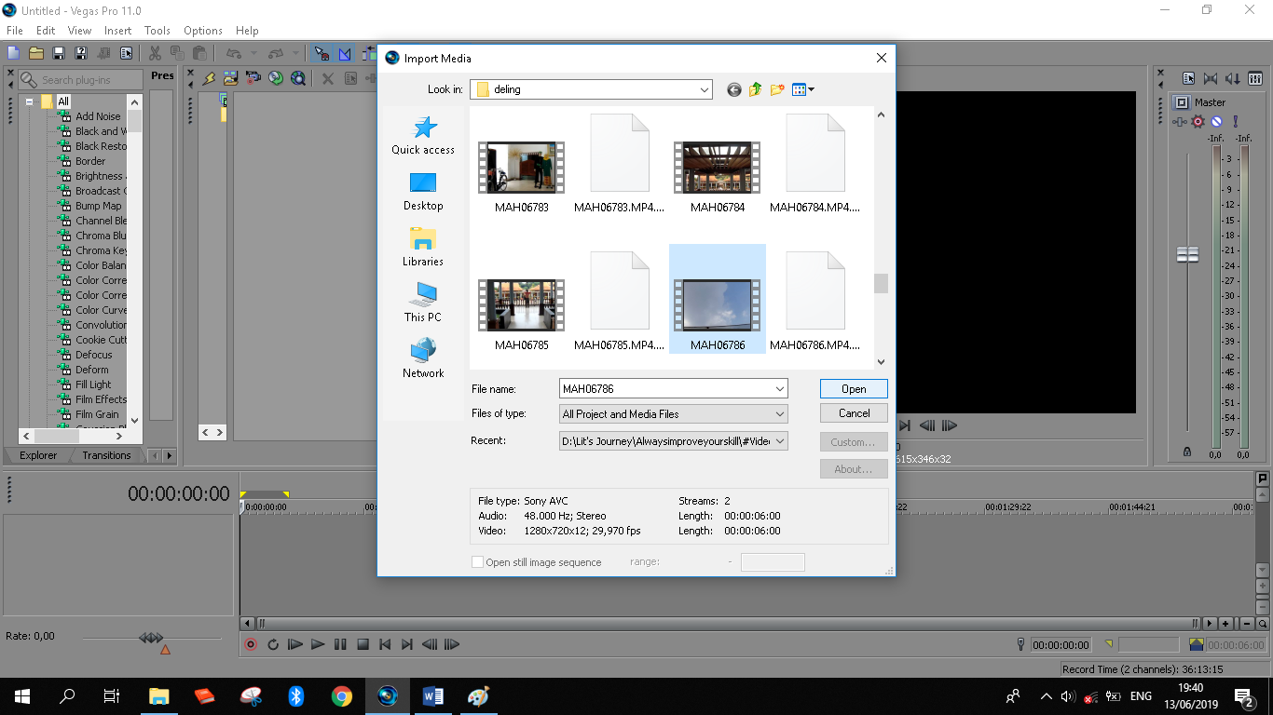Image resolution: width=1273 pixels, height=715 pixels.
Task: Click the Record button on the timeline transport
Action: pos(251,644)
